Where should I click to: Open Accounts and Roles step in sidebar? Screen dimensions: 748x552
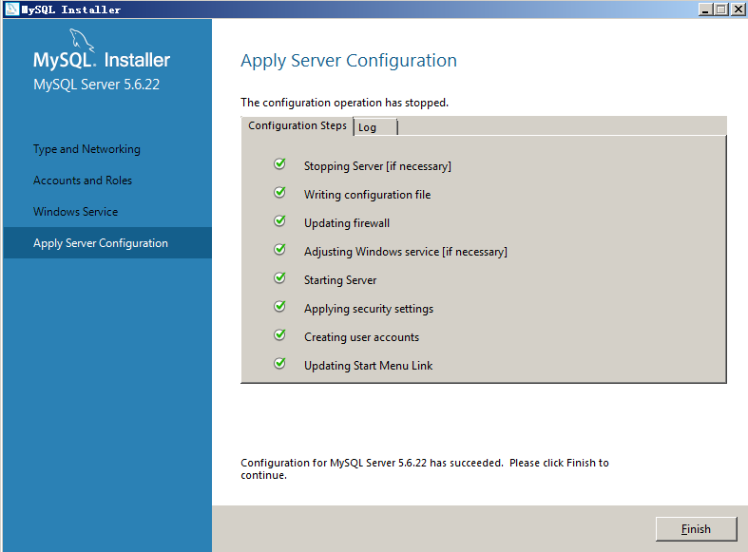coord(83,181)
